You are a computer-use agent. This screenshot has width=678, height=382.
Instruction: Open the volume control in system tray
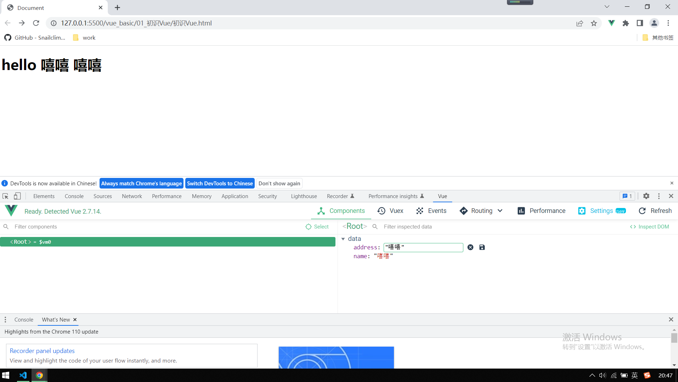coord(603,375)
